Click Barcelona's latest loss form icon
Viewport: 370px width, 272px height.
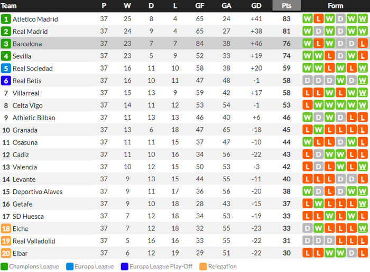363,44
